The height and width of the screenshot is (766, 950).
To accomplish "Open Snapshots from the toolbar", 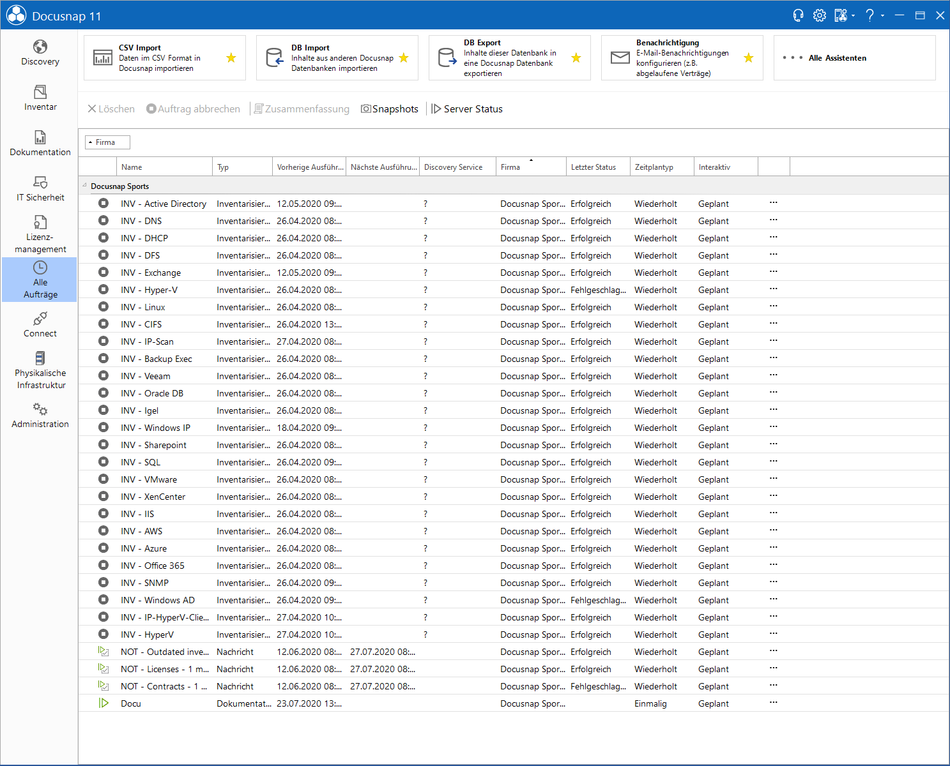I will tap(390, 109).
